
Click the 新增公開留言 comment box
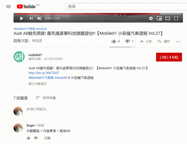click(105, 109)
